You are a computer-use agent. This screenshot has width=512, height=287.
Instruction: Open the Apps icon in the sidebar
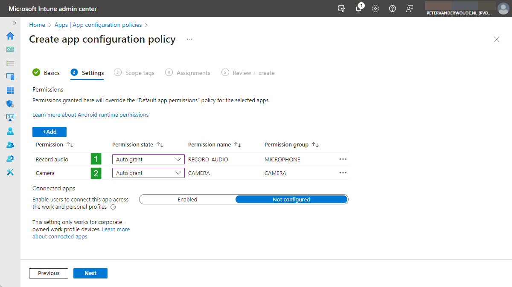[10, 90]
